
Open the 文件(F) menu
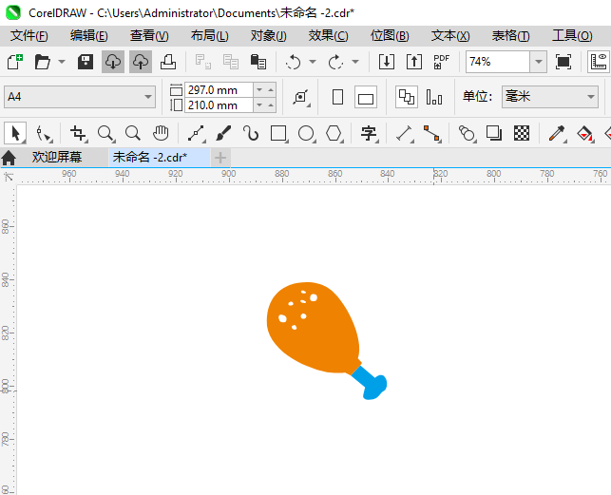point(29,36)
